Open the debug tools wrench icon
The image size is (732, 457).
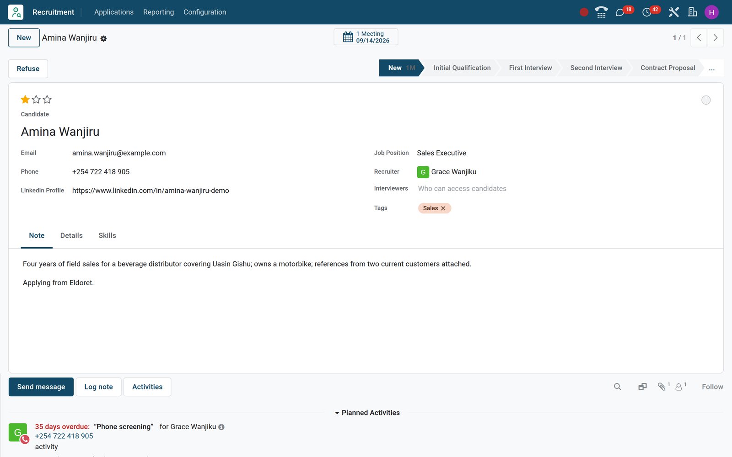click(673, 12)
